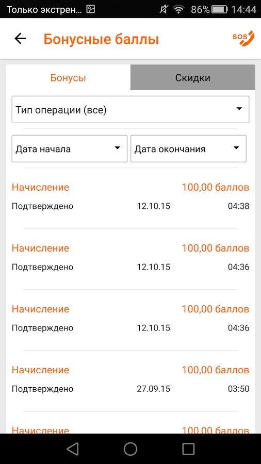This screenshot has height=464, width=261.
Task: Open Recent apps square button
Action: coord(188,449)
